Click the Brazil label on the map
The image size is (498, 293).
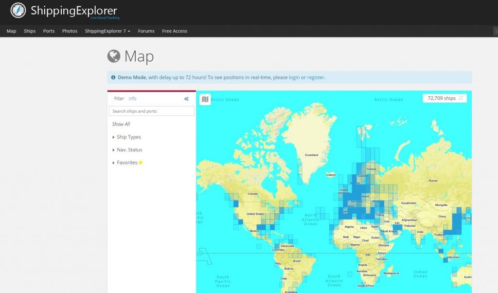(297, 261)
